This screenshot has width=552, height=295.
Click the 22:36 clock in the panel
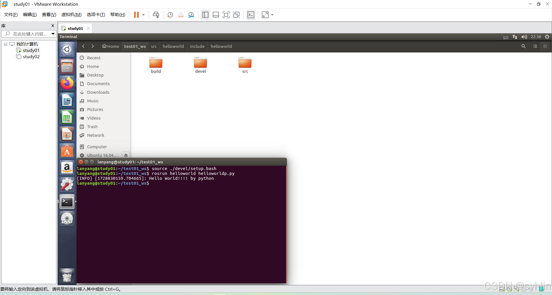pyautogui.click(x=536, y=37)
